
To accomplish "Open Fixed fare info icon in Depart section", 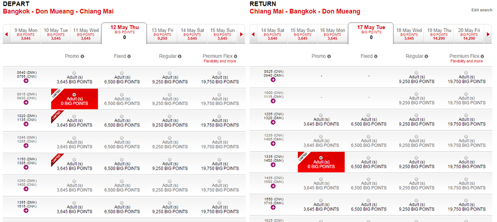I will (x=129, y=56).
